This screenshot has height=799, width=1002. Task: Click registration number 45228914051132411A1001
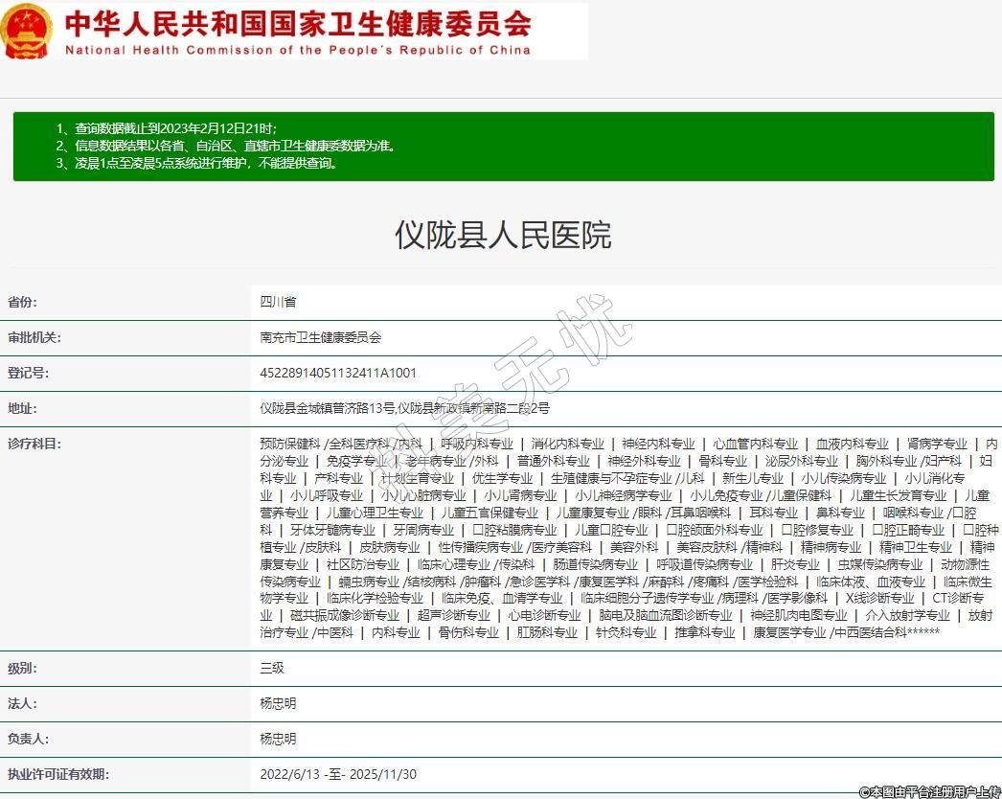tap(338, 373)
